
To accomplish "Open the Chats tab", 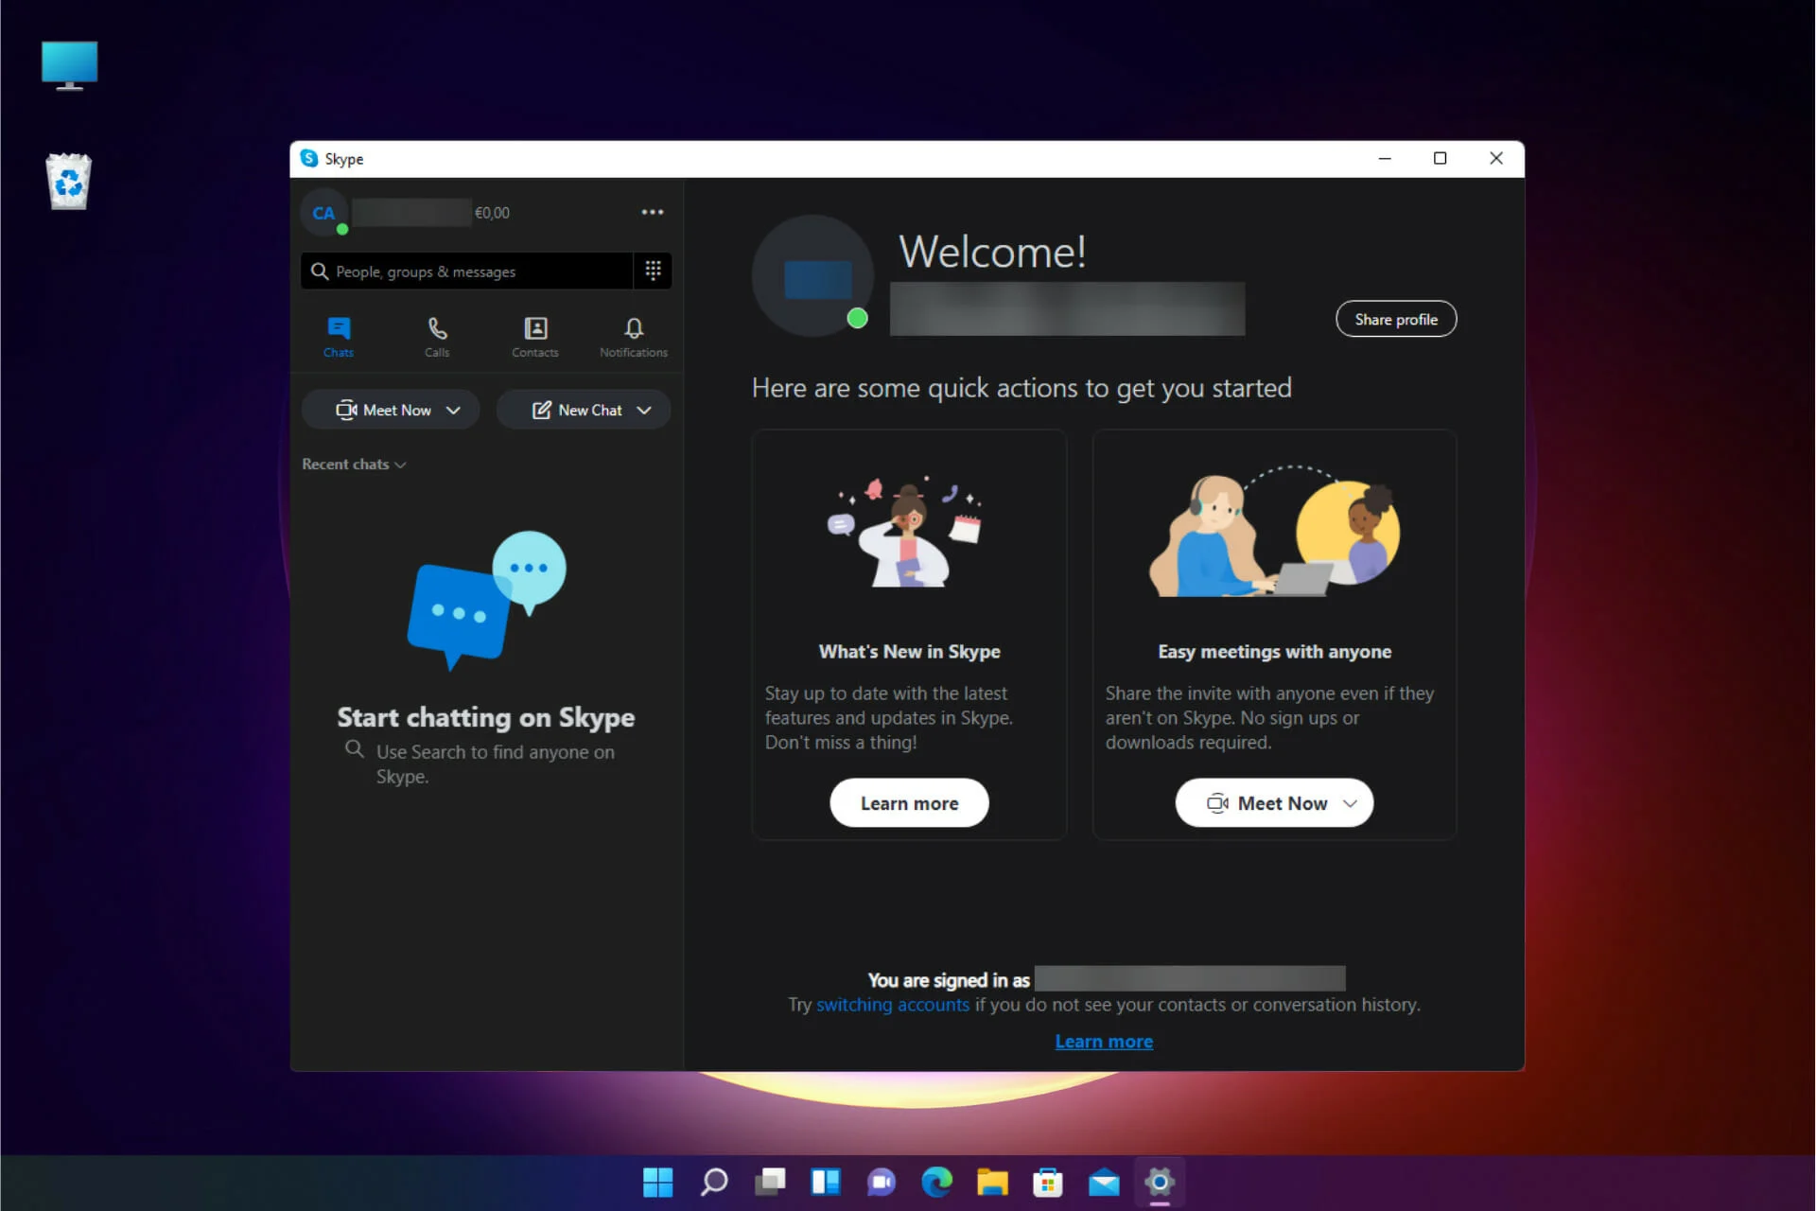I will tap(339, 337).
